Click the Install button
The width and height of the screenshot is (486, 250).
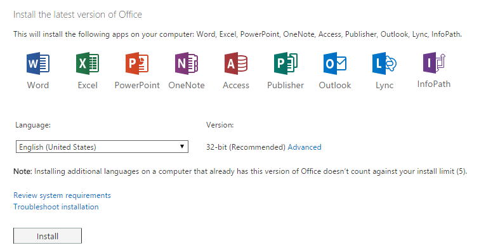coord(48,236)
